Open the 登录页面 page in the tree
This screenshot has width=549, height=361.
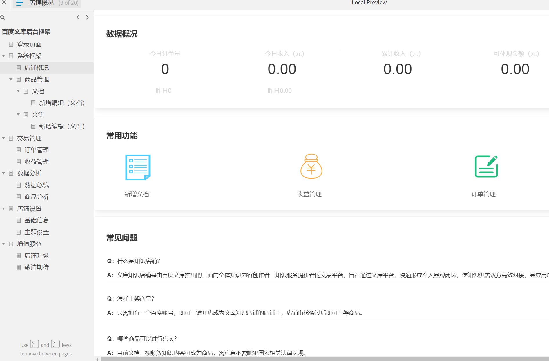point(29,44)
